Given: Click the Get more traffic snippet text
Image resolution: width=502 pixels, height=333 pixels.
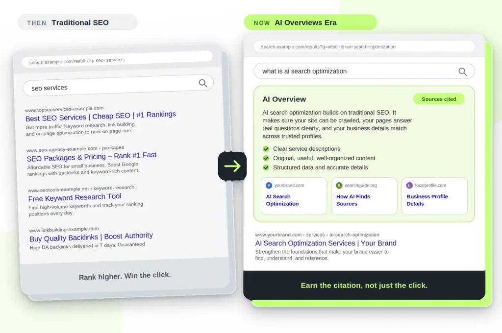Looking at the screenshot, I should click(80, 129).
